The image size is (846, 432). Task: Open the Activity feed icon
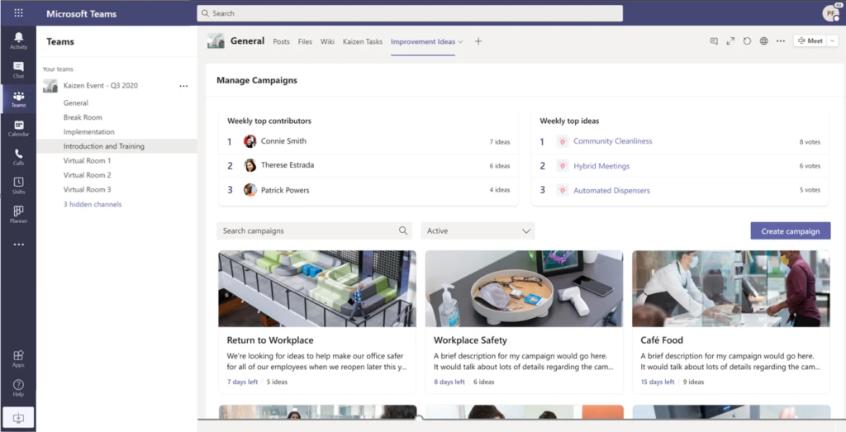coord(18,40)
